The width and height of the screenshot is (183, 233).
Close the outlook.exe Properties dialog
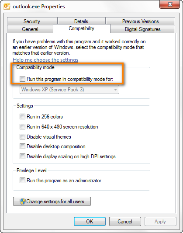tap(169, 4)
